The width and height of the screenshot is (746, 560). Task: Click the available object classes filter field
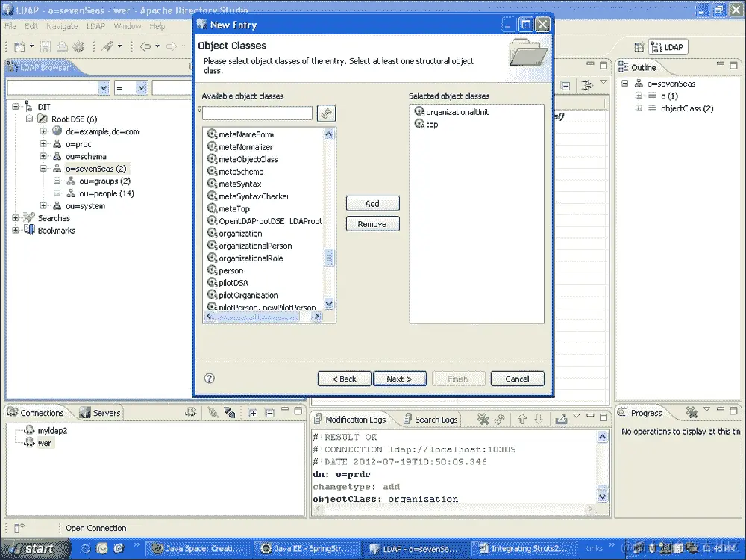click(257, 113)
